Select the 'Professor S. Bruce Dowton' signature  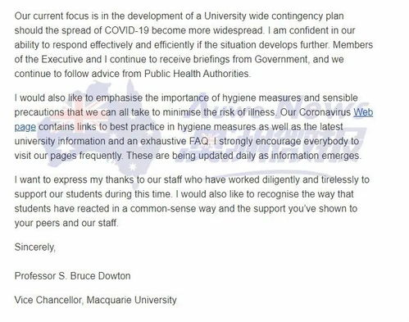coord(72,276)
